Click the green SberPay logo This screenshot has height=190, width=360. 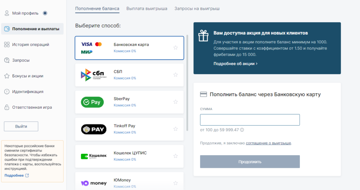tap(92, 102)
